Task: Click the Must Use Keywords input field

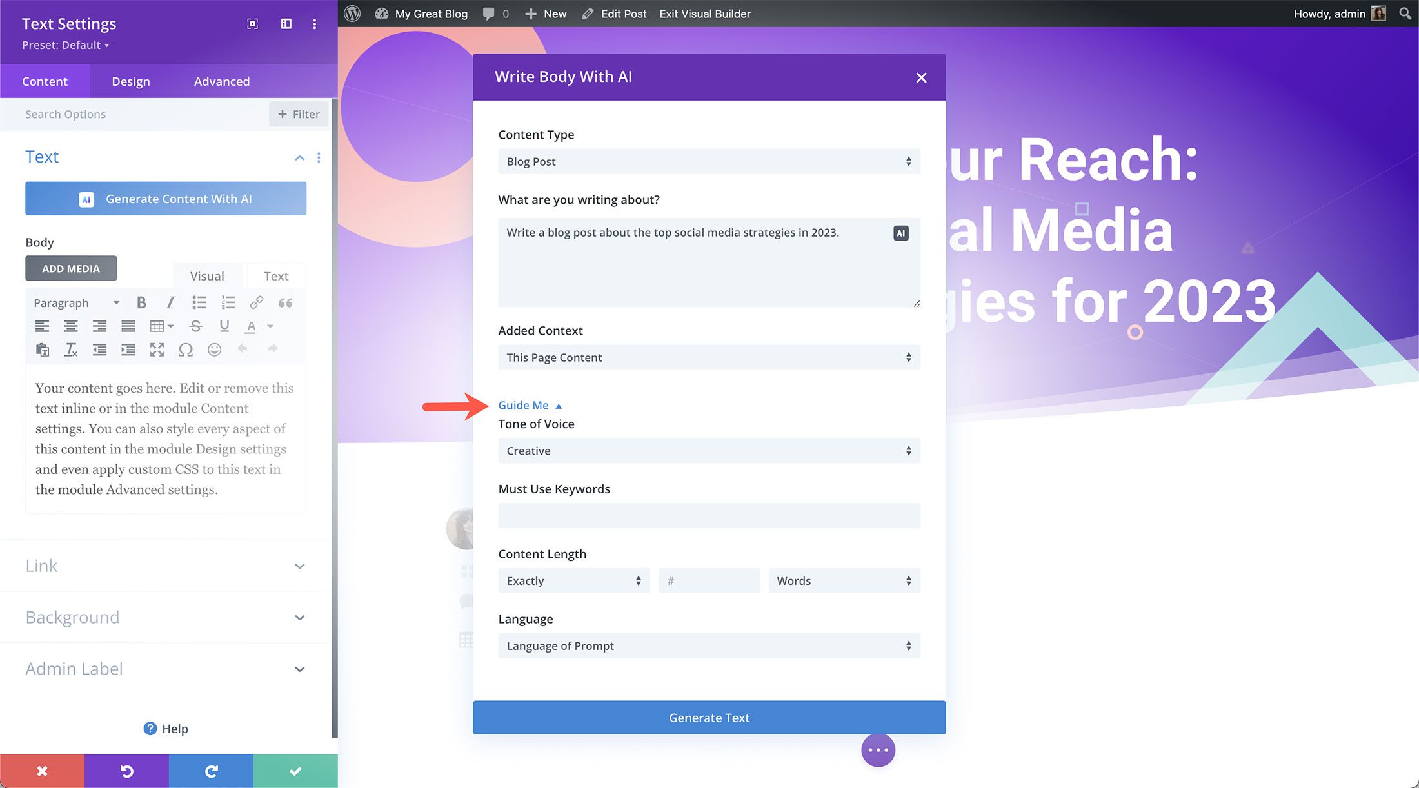Action: point(708,515)
